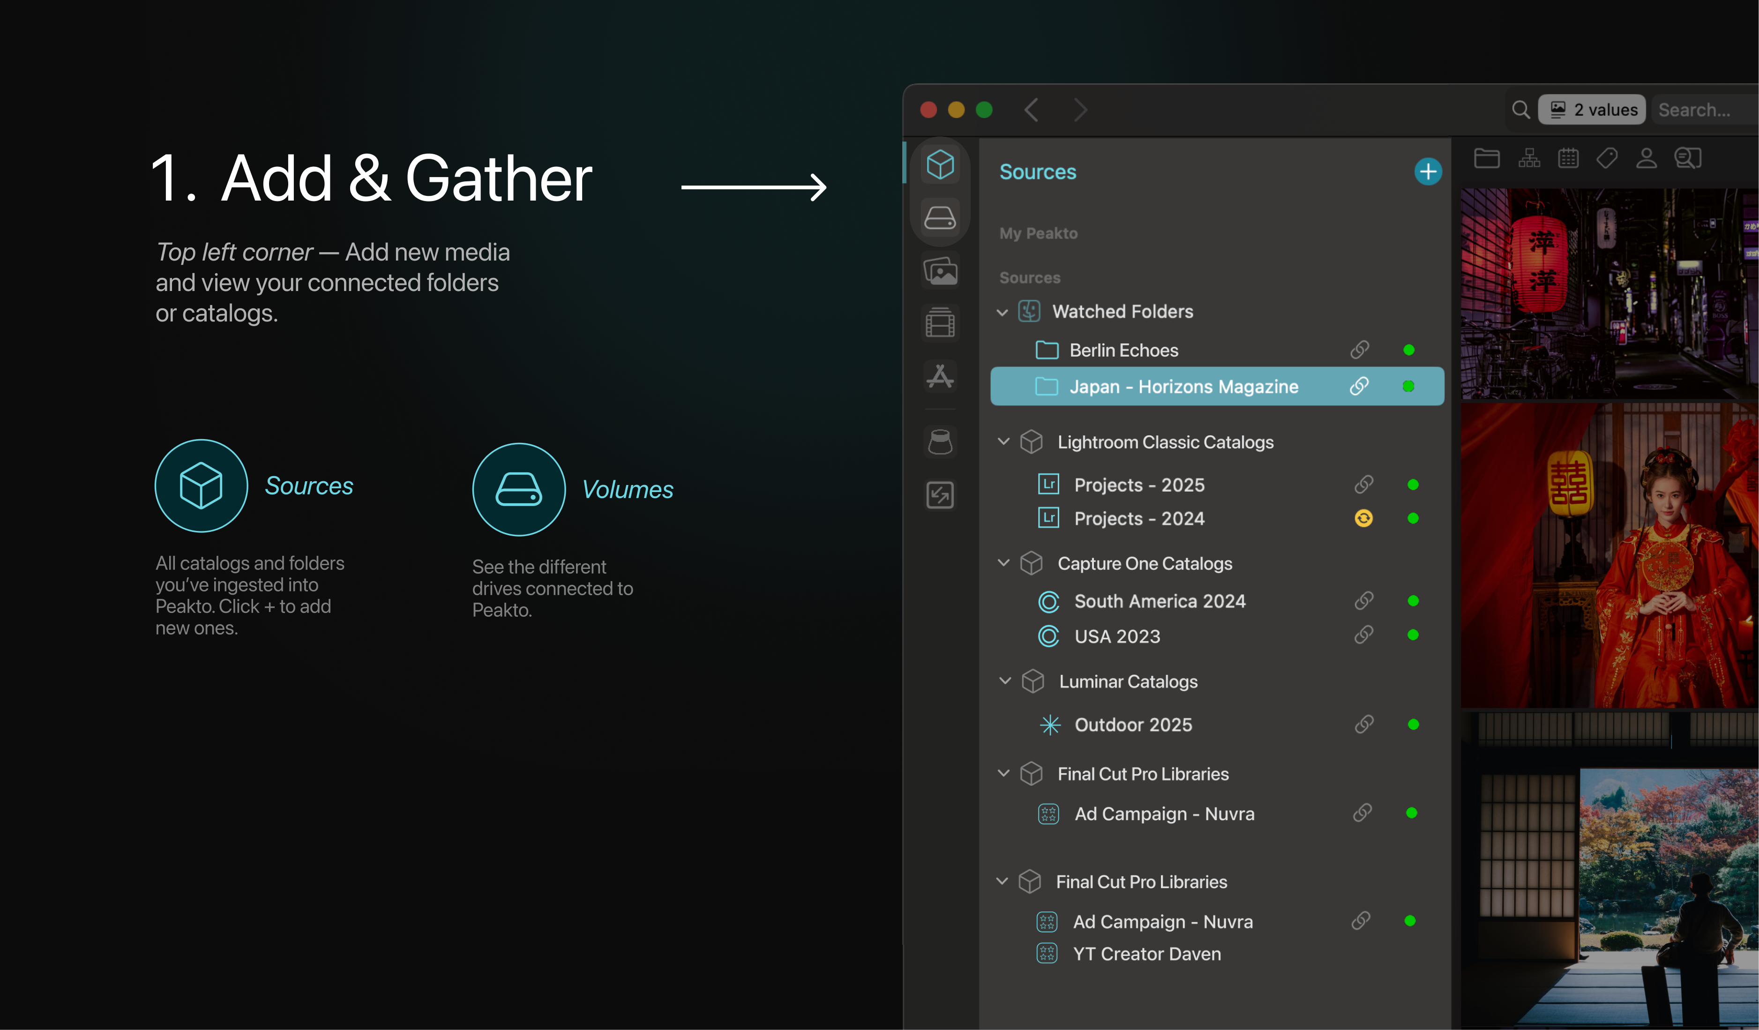Click the add source plus button
The width and height of the screenshot is (1759, 1030).
pos(1428,172)
